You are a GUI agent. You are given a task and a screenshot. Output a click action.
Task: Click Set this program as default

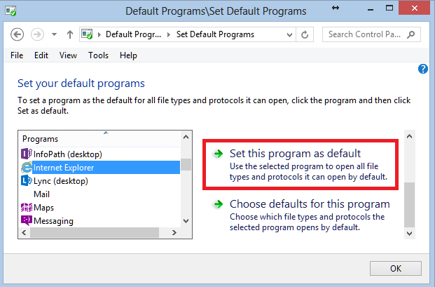pyautogui.click(x=295, y=154)
